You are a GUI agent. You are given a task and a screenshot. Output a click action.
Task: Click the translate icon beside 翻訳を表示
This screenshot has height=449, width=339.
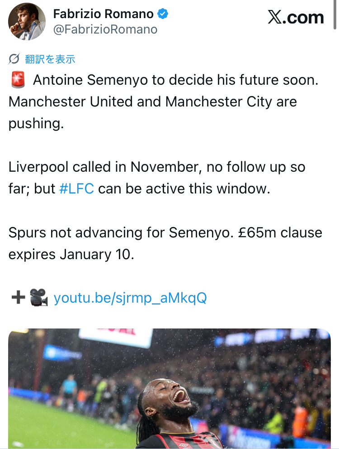14,59
